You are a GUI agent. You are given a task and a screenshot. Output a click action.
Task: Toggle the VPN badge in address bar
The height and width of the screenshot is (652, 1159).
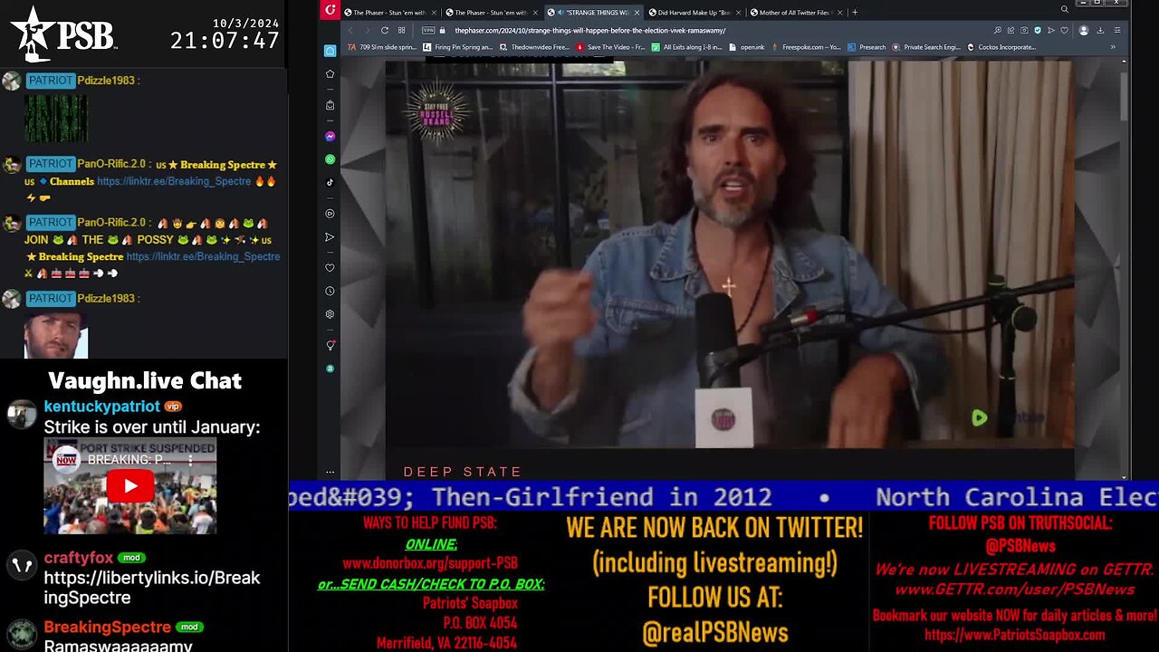click(x=428, y=30)
